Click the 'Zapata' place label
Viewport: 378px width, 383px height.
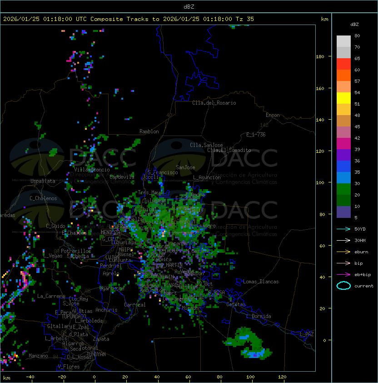101,339
